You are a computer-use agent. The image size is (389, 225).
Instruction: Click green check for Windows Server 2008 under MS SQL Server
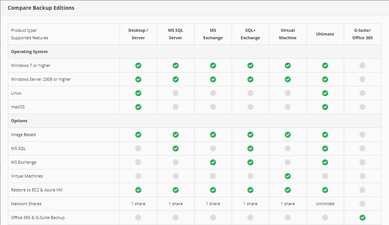click(x=176, y=79)
